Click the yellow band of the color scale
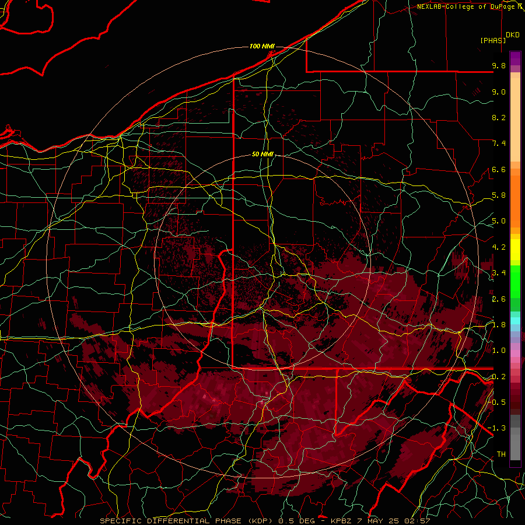 (515, 250)
